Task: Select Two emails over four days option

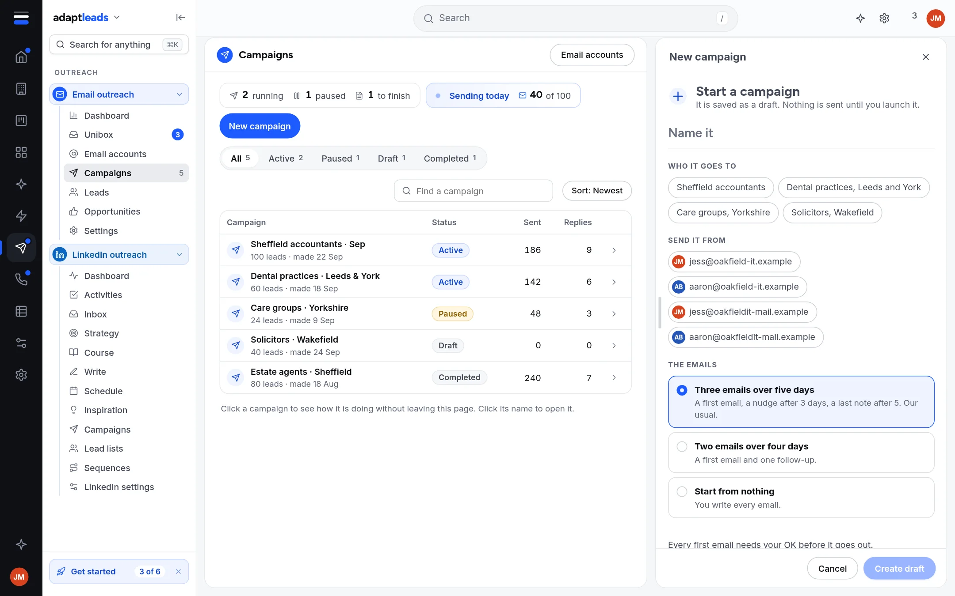Action: (x=801, y=453)
